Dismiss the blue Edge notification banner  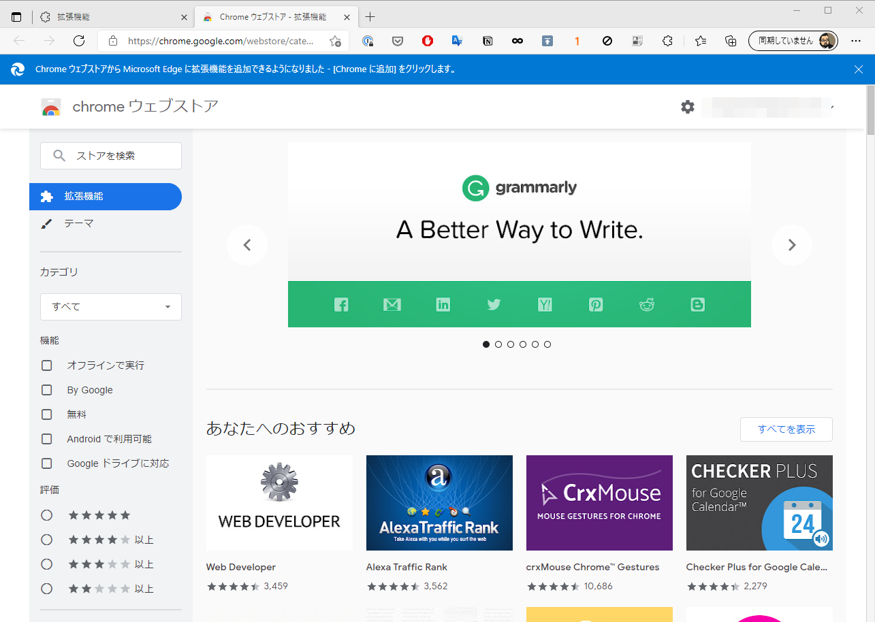coord(859,69)
